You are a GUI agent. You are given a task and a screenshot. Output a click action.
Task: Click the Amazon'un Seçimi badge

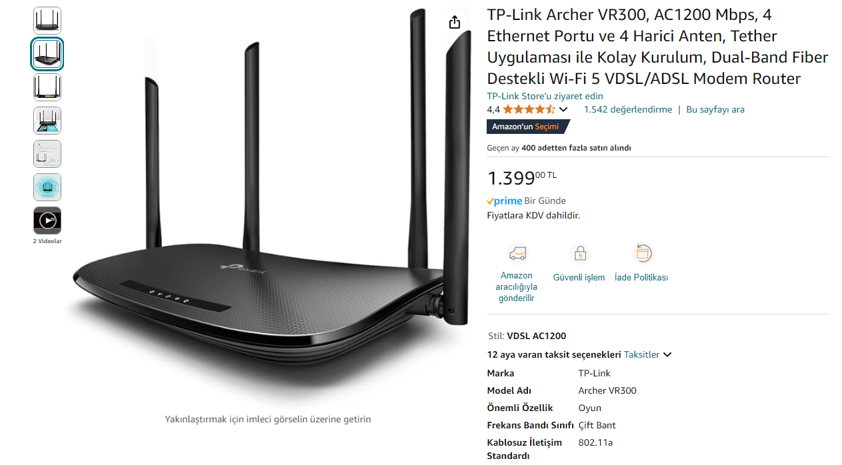click(x=527, y=127)
